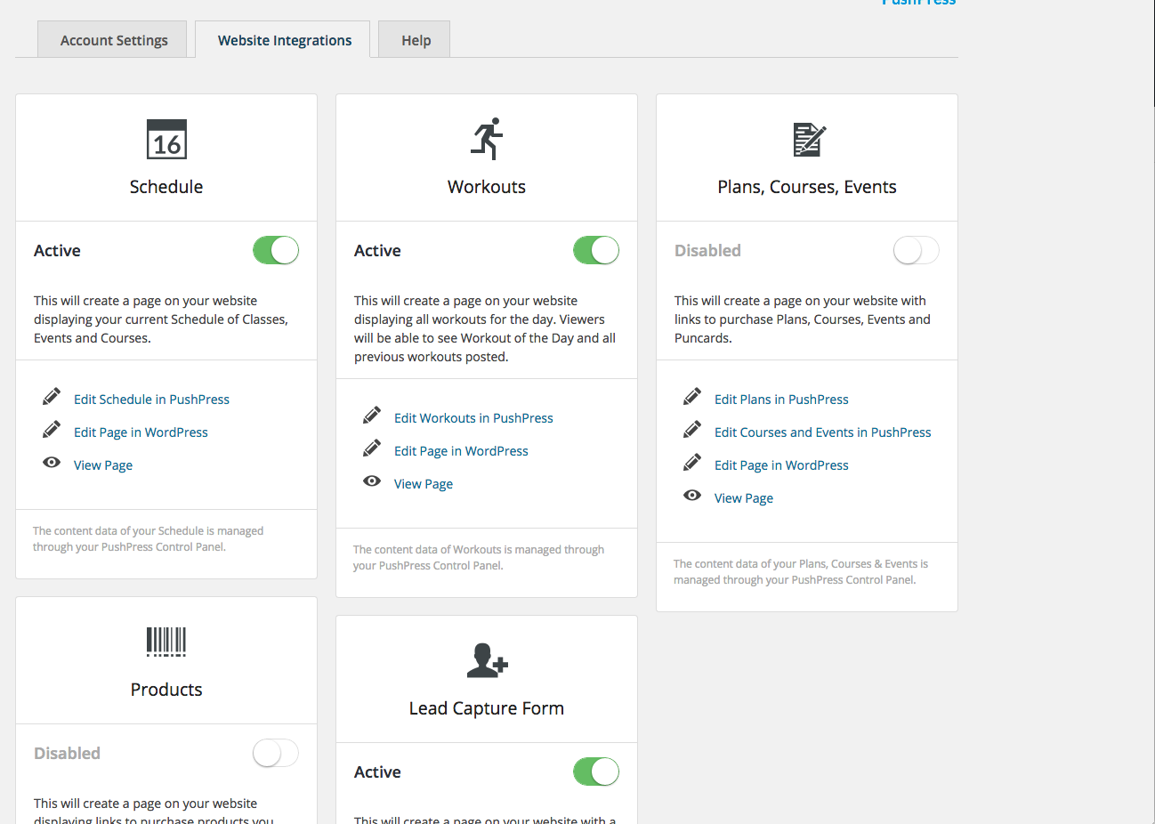Disable the Schedule integration toggle

pyautogui.click(x=276, y=250)
